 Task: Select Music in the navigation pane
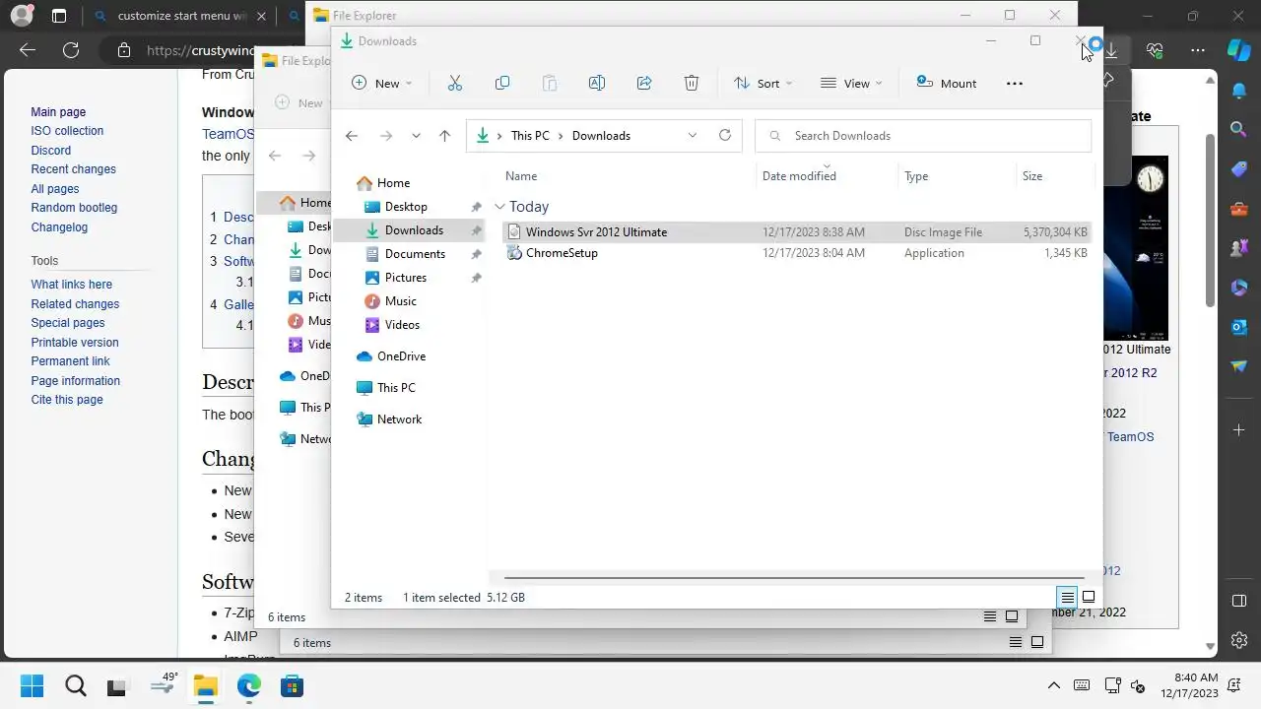400,301
